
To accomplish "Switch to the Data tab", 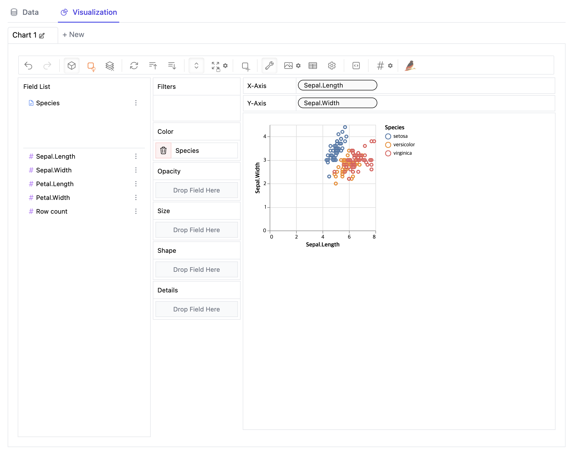I will tap(25, 12).
